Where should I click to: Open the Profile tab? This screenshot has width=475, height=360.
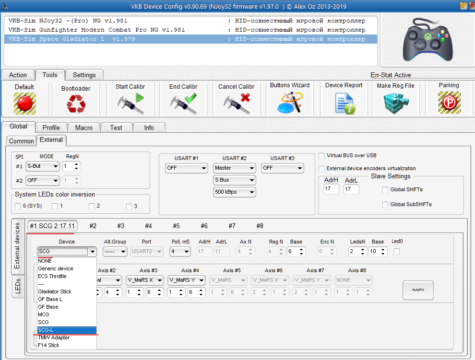click(x=51, y=128)
